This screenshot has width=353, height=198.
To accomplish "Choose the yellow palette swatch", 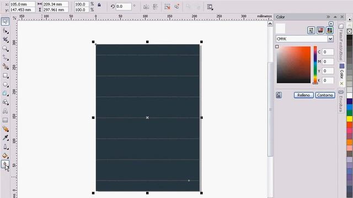I will pos(349,119).
